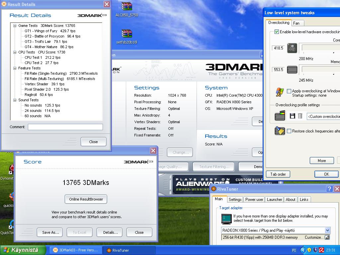This screenshot has height=255, width=340.
Task: Click the GPU core chip icon
Action: [292, 48]
